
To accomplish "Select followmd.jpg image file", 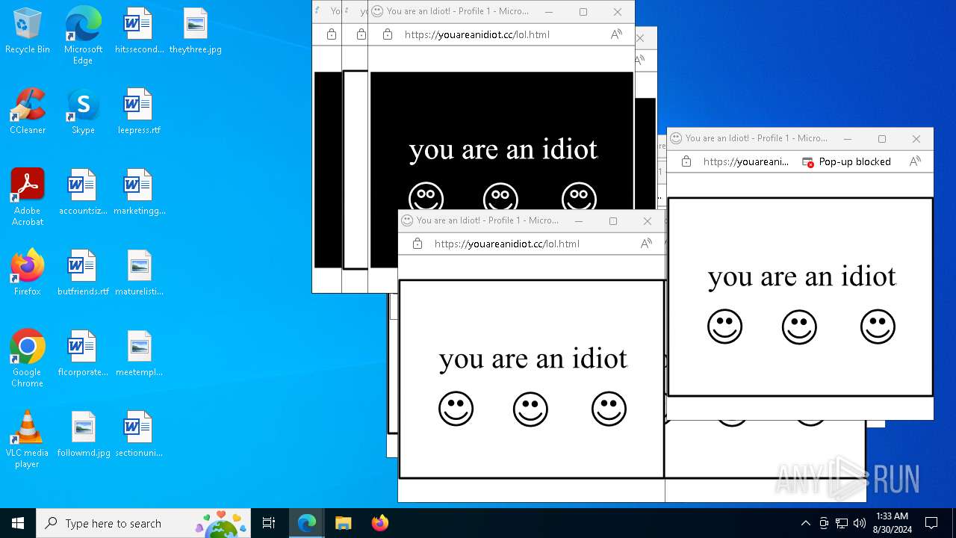I will (83, 435).
